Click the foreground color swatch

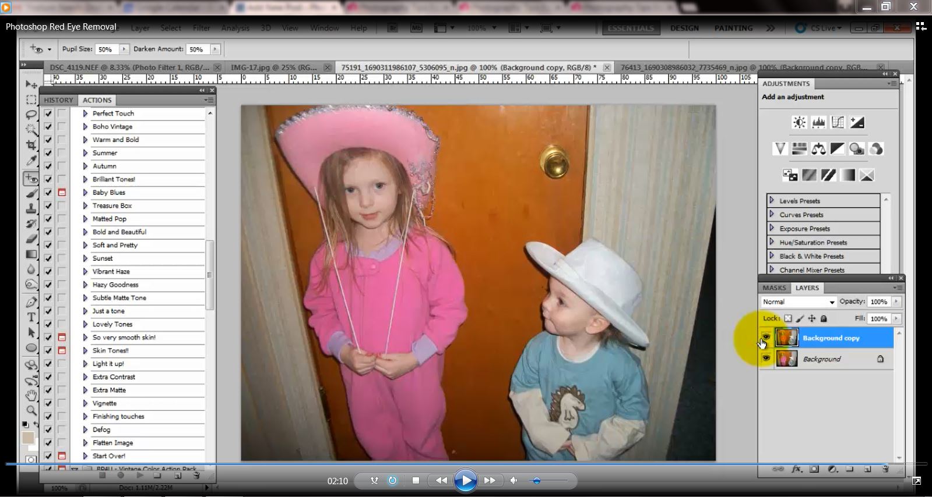tap(27, 438)
